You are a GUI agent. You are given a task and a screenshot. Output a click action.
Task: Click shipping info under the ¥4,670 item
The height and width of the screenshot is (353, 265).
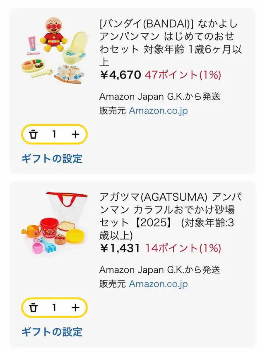click(x=159, y=96)
